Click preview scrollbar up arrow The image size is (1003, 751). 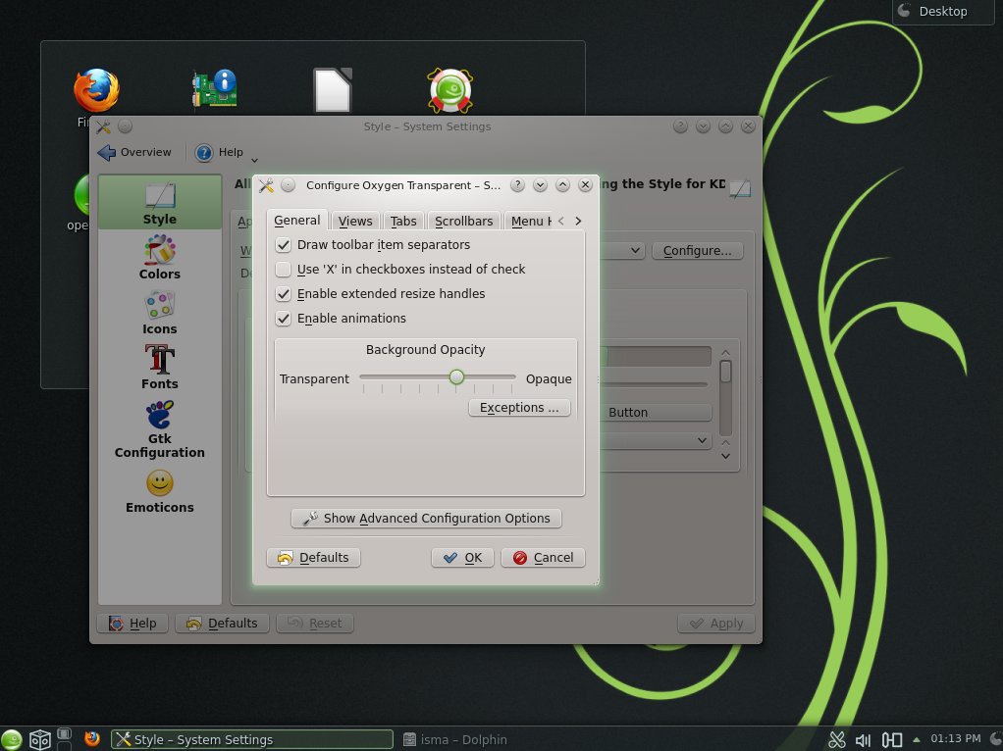coord(725,353)
